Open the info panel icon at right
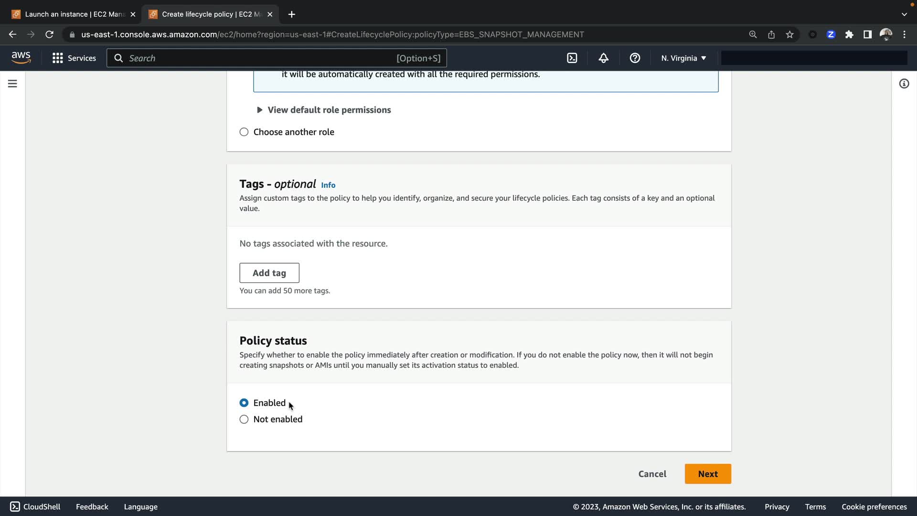 [904, 84]
